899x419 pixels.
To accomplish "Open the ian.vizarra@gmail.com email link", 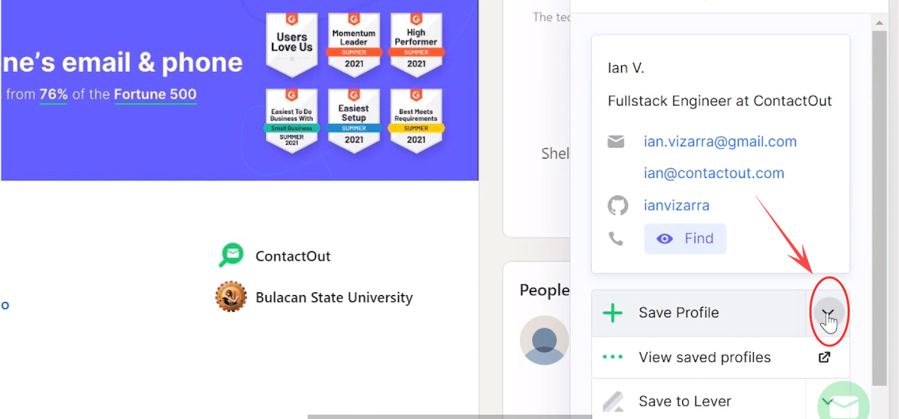I will [720, 142].
